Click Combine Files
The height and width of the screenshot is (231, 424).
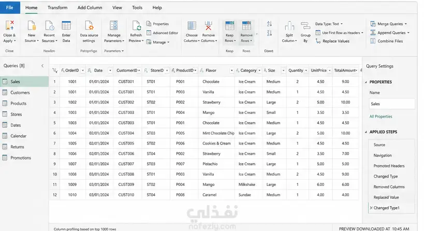(387, 41)
